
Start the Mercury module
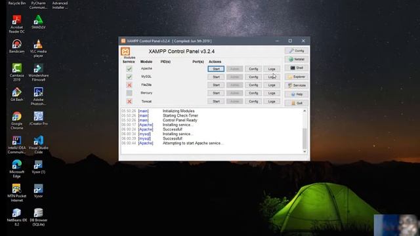[216, 93]
